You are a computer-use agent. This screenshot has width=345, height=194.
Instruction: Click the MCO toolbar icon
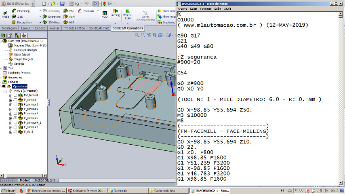click(104, 14)
